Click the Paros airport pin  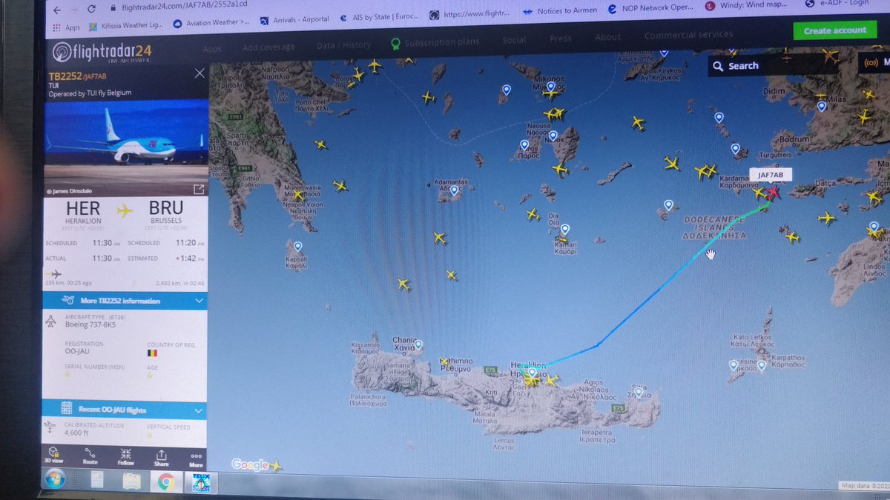524,145
